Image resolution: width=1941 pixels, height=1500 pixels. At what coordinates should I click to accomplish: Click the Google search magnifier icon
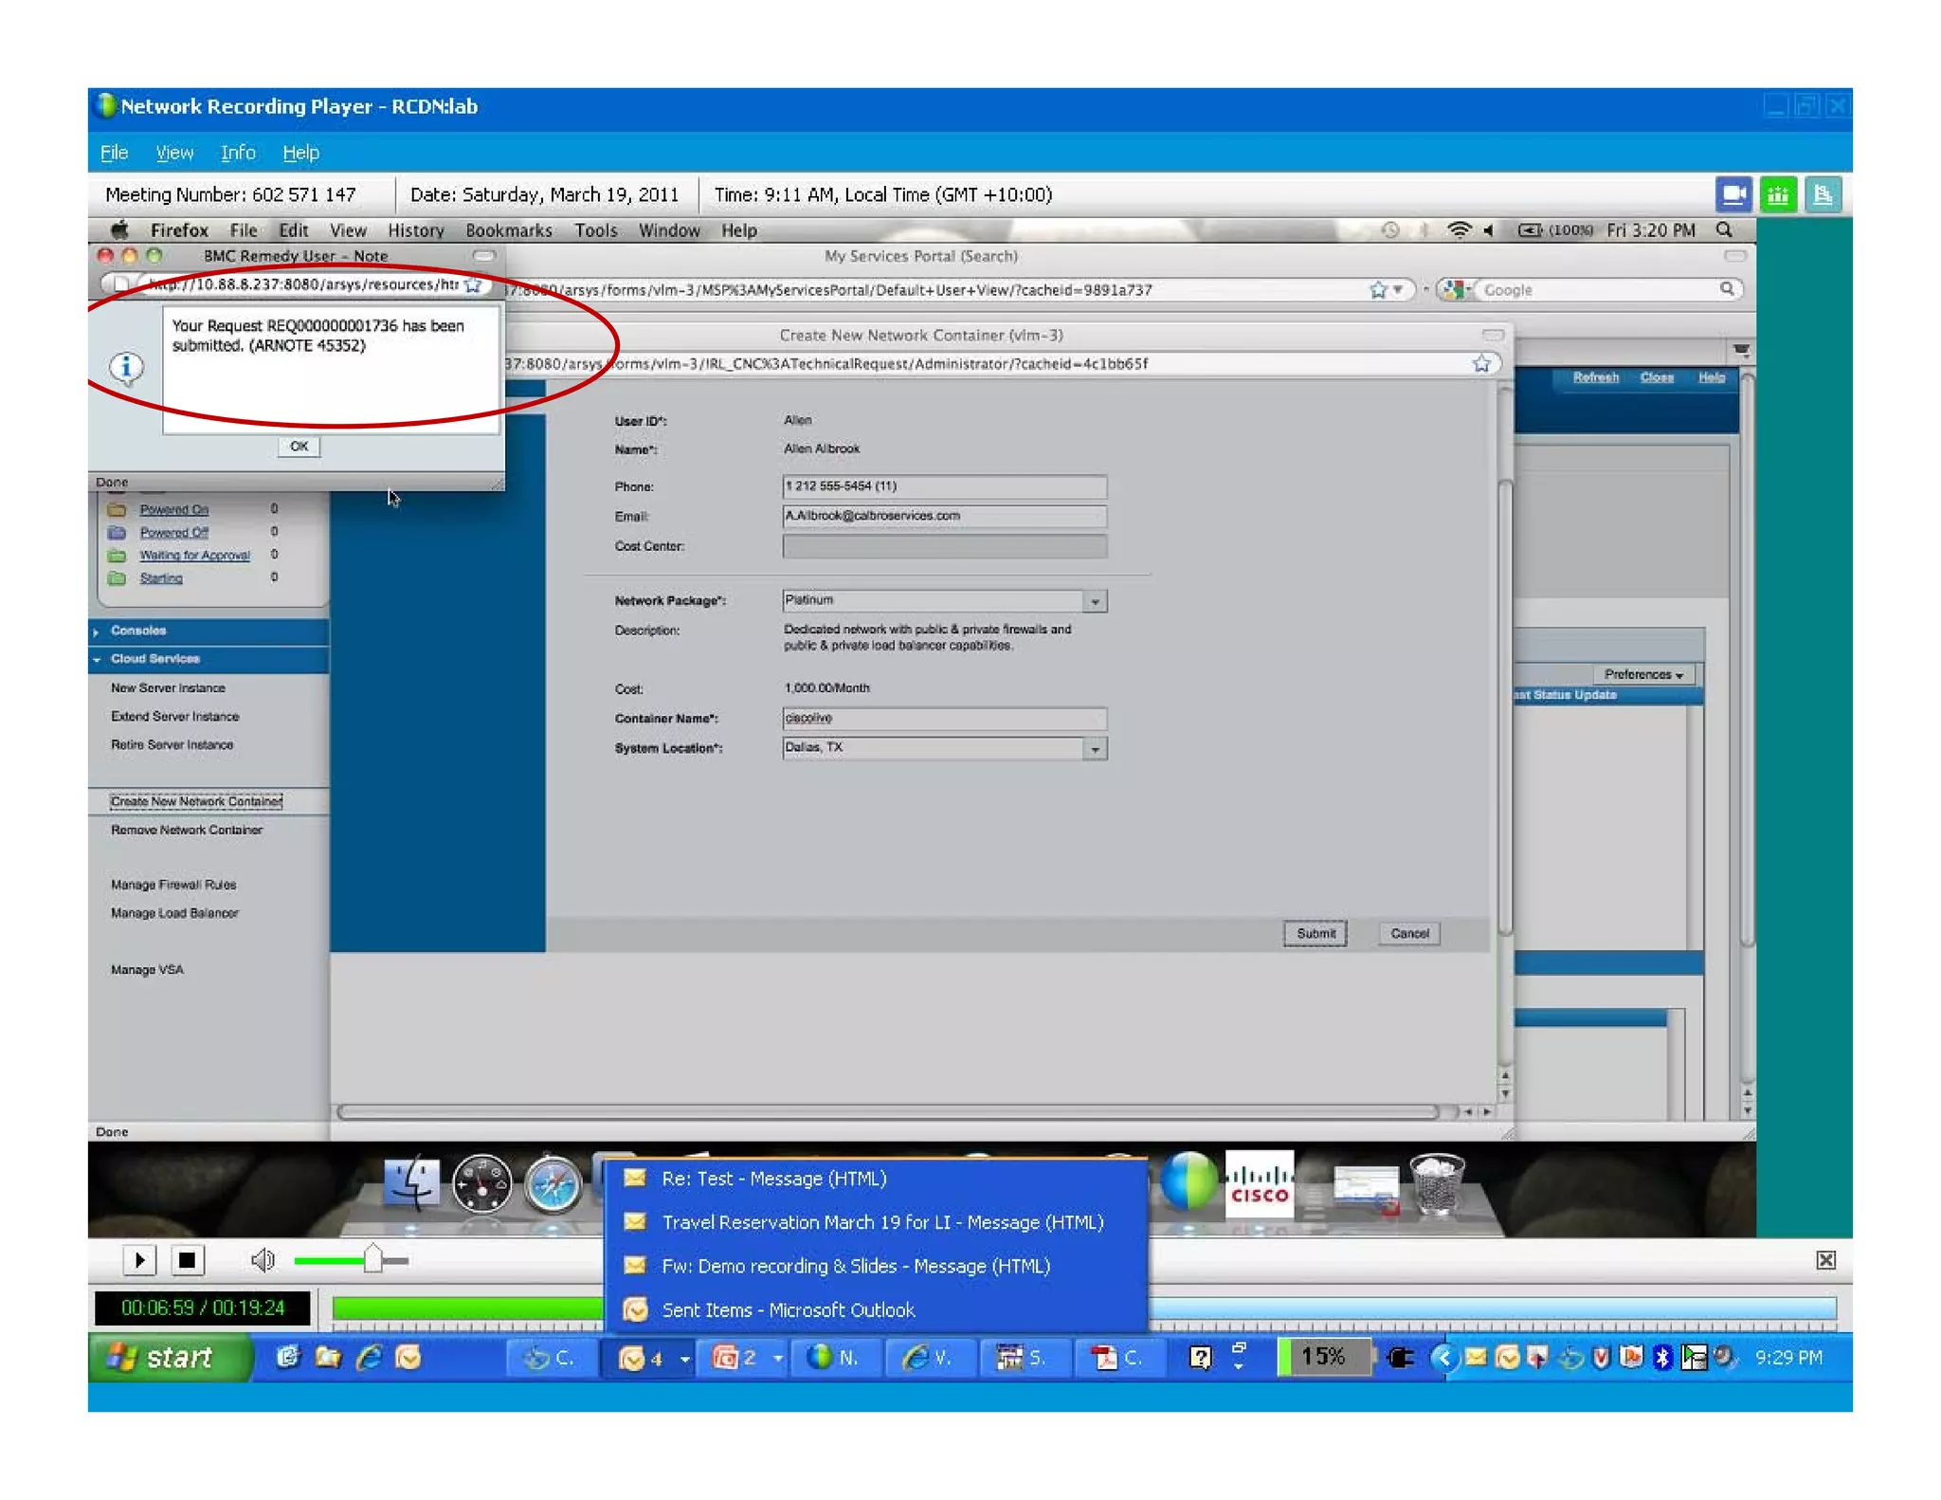tap(1727, 289)
